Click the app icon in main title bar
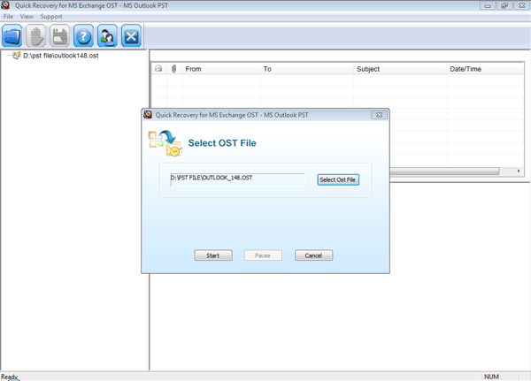 click(5, 5)
